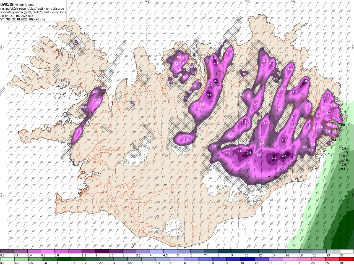Click the line "slydda/snjókoma (grátt/bleikt/grænt - mm/1klst)"
354x265 pixels.
[x=33, y=12]
